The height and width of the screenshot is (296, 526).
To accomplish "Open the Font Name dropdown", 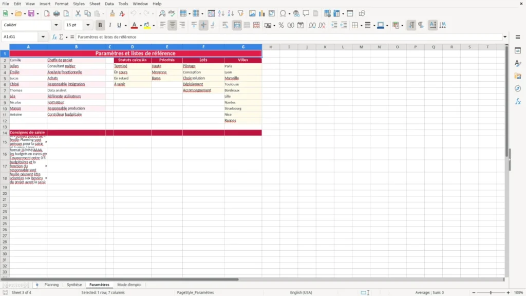I will (56, 25).
